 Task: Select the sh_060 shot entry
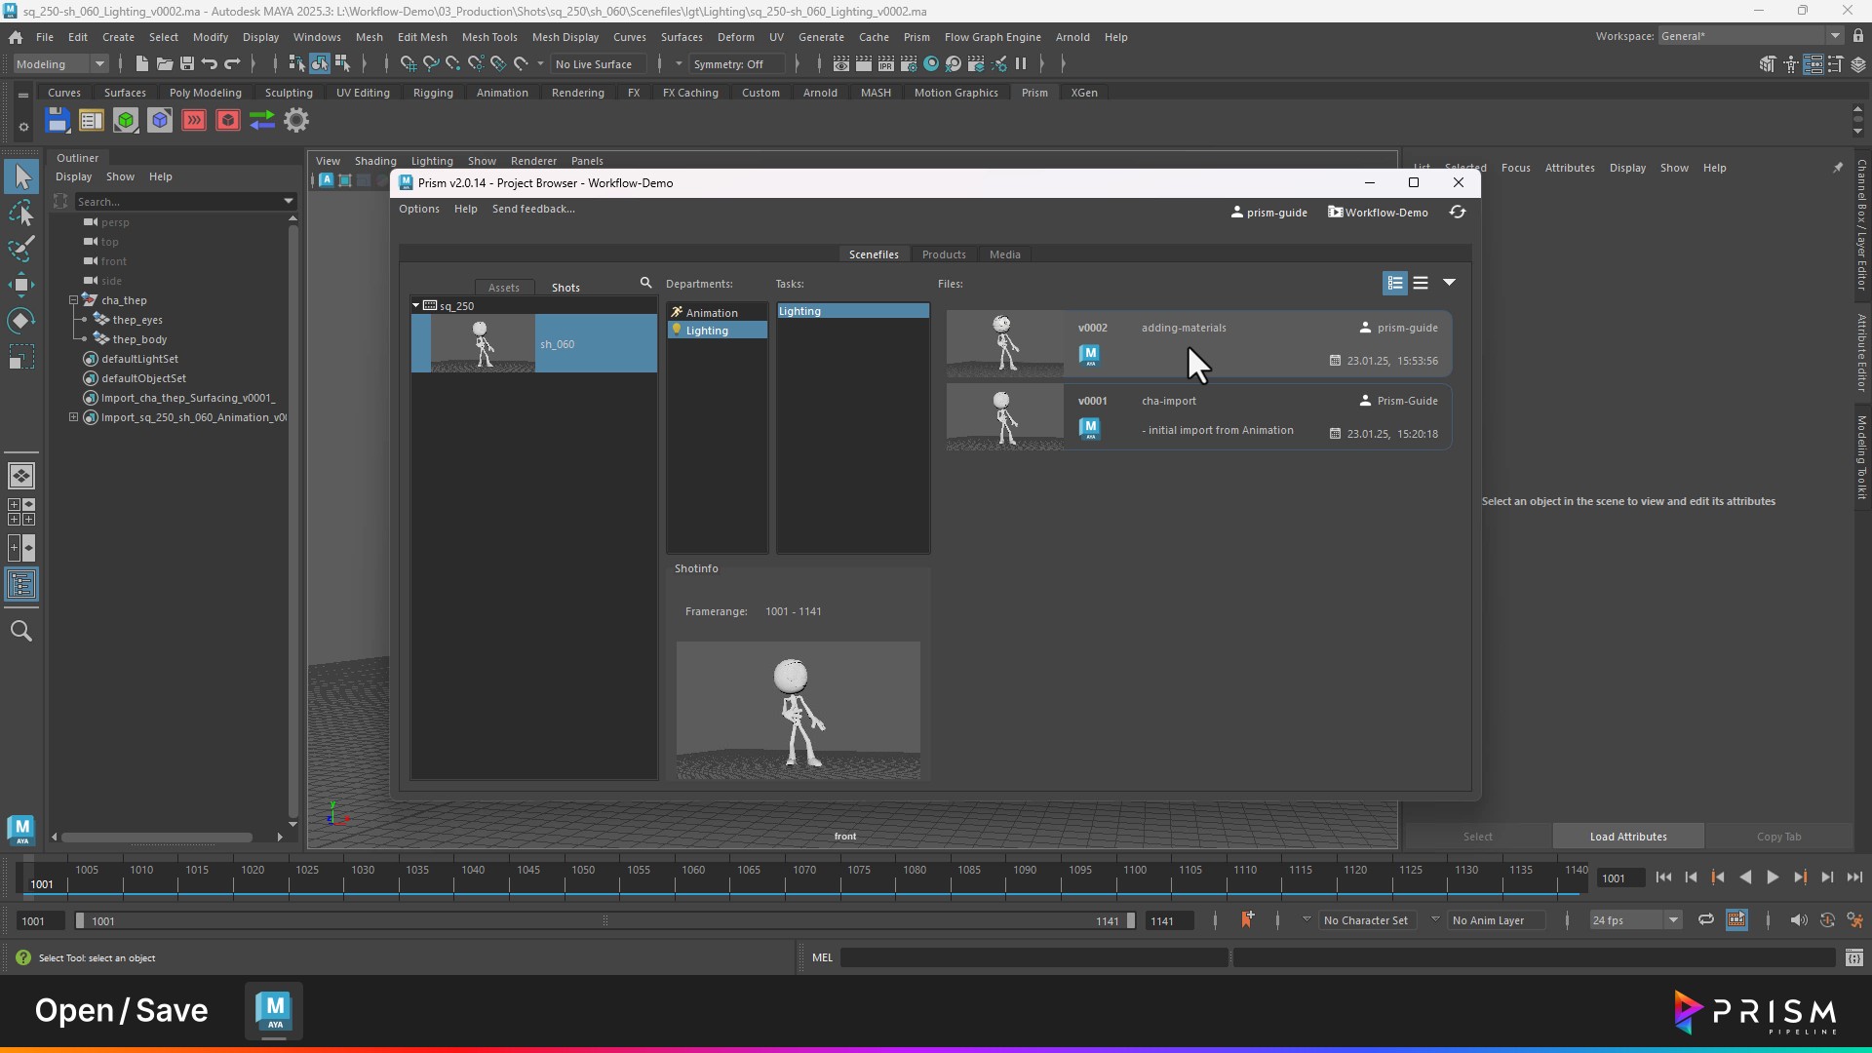point(534,343)
